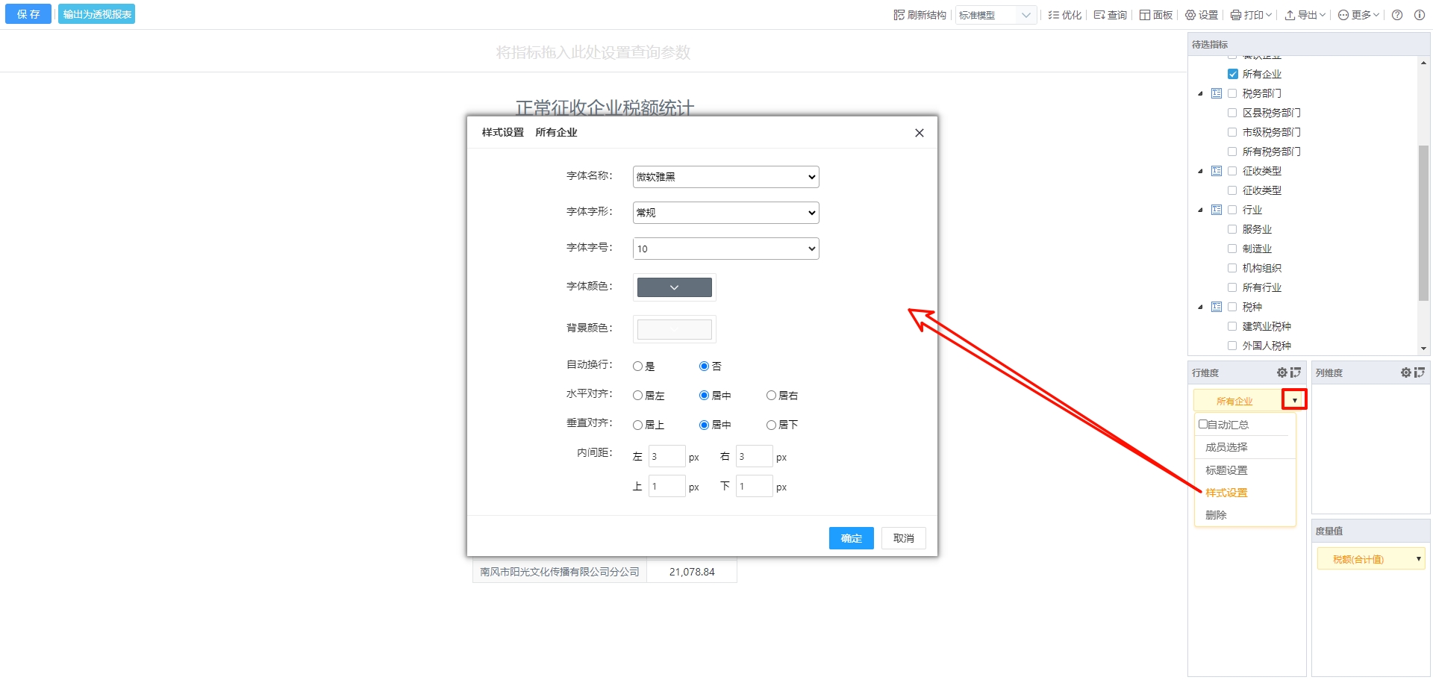The width and height of the screenshot is (1433, 680).
Task: Choose 成员选择 from the dimension menu
Action: tap(1226, 447)
